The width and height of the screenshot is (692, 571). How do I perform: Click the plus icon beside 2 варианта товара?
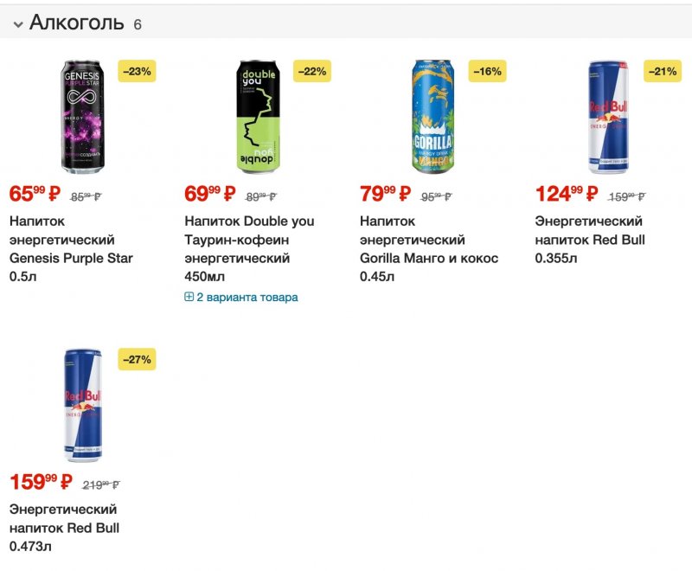point(189,297)
